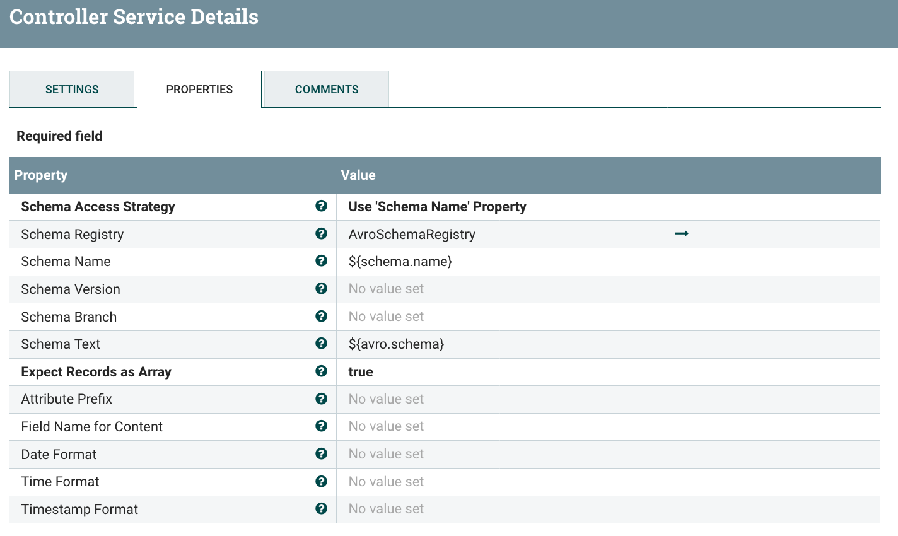This screenshot has width=898, height=536.
Task: Set a value for Field Name for Content
Action: 499,427
